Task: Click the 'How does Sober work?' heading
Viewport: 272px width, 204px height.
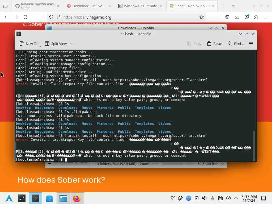Action: pyautogui.click(x=61, y=180)
